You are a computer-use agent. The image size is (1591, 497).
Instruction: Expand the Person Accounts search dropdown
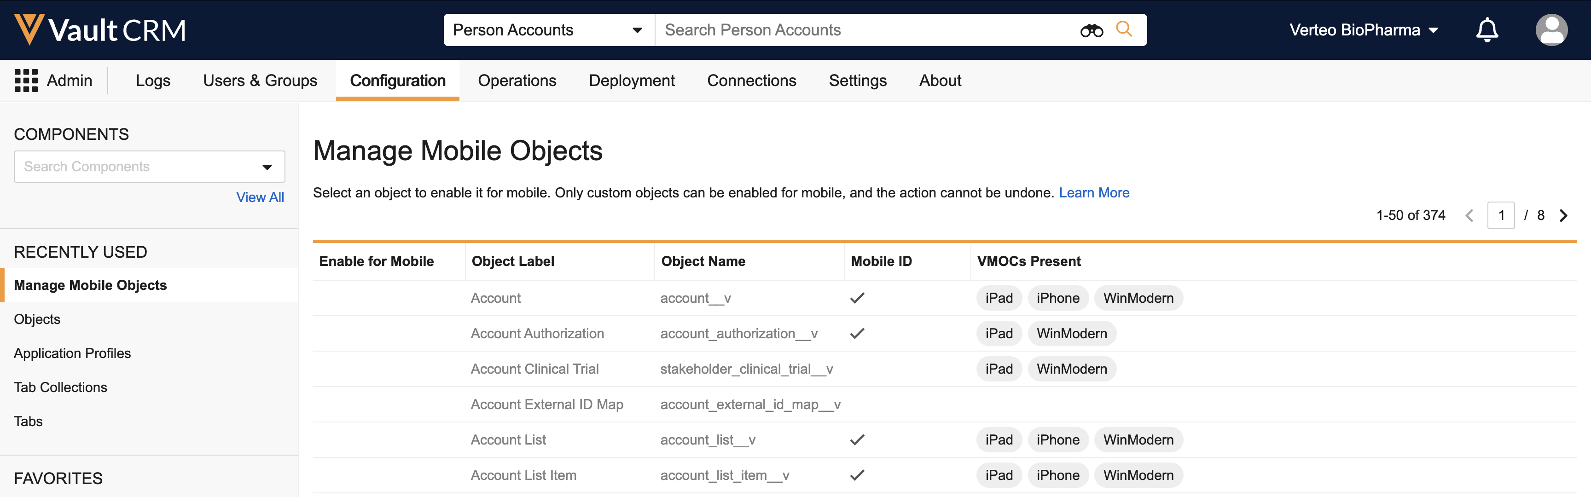click(x=637, y=30)
